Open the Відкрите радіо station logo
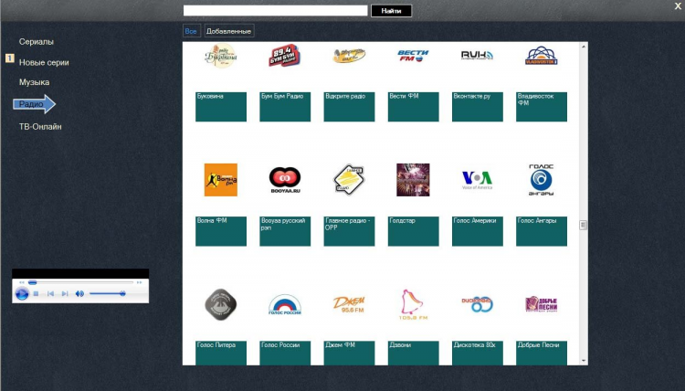 pos(349,56)
